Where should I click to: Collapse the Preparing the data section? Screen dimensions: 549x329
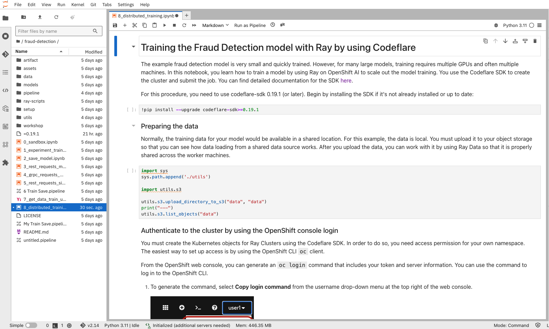point(133,126)
